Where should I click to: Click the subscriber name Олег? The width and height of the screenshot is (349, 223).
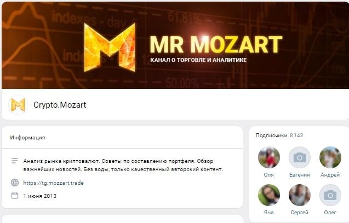pyautogui.click(x=330, y=212)
